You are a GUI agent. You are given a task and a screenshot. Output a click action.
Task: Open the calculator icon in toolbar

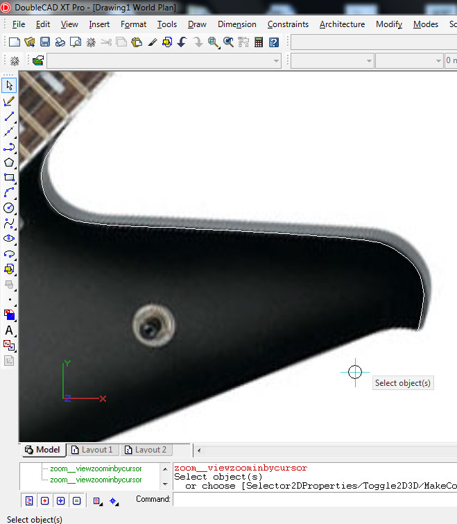point(259,42)
